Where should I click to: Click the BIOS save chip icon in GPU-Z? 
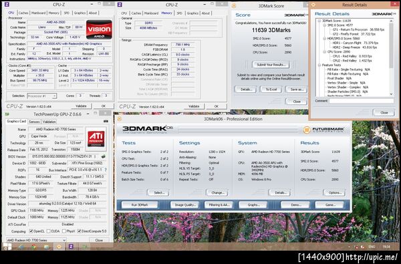104,156
